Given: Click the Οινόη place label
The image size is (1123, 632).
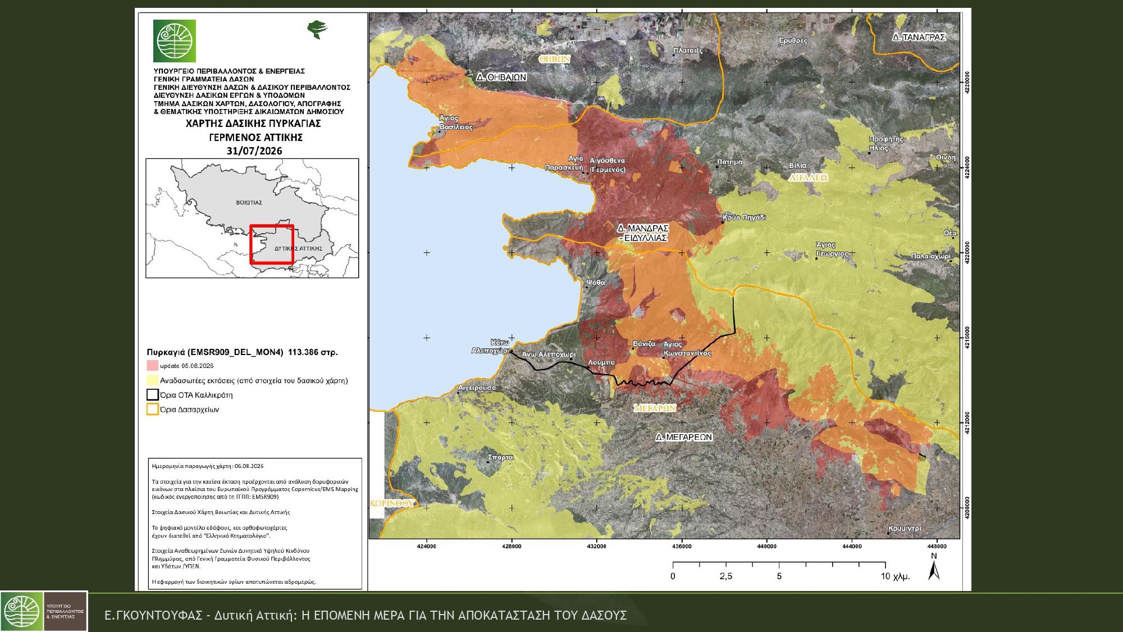Looking at the screenshot, I should tap(946, 158).
